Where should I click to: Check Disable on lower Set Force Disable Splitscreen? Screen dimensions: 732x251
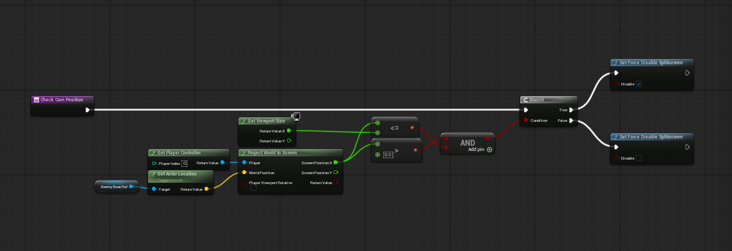tap(638, 158)
